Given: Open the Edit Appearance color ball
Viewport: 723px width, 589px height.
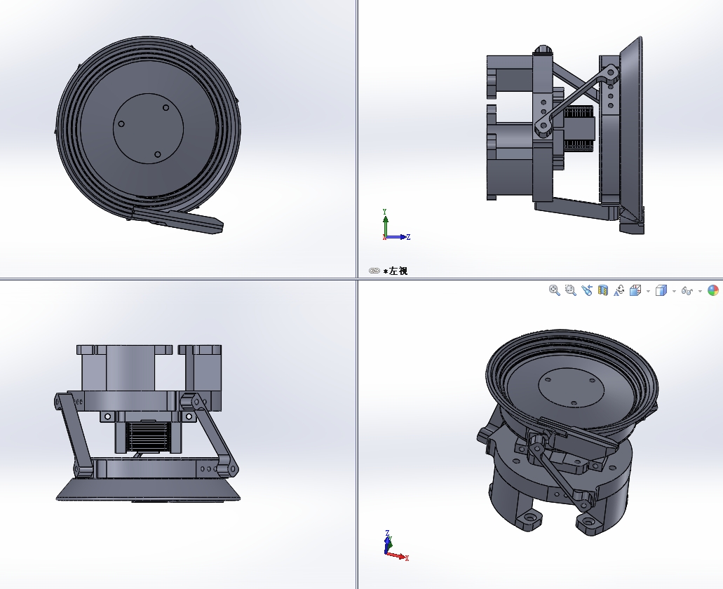Looking at the screenshot, I should pyautogui.click(x=713, y=290).
